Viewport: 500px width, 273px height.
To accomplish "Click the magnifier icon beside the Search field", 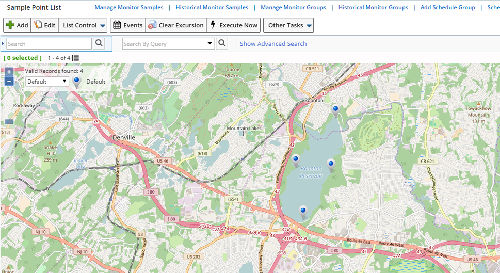I will pyautogui.click(x=99, y=43).
